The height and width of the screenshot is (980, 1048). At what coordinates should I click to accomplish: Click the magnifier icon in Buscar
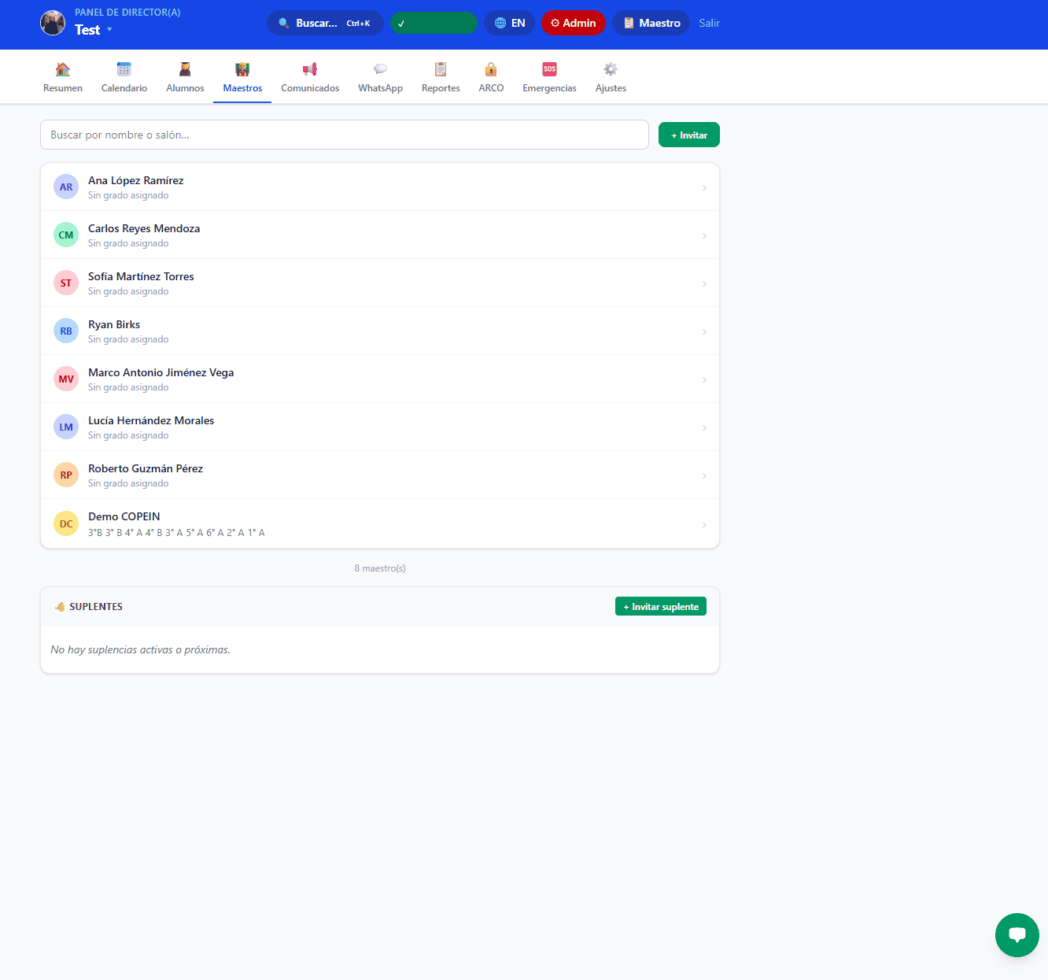pyautogui.click(x=284, y=23)
